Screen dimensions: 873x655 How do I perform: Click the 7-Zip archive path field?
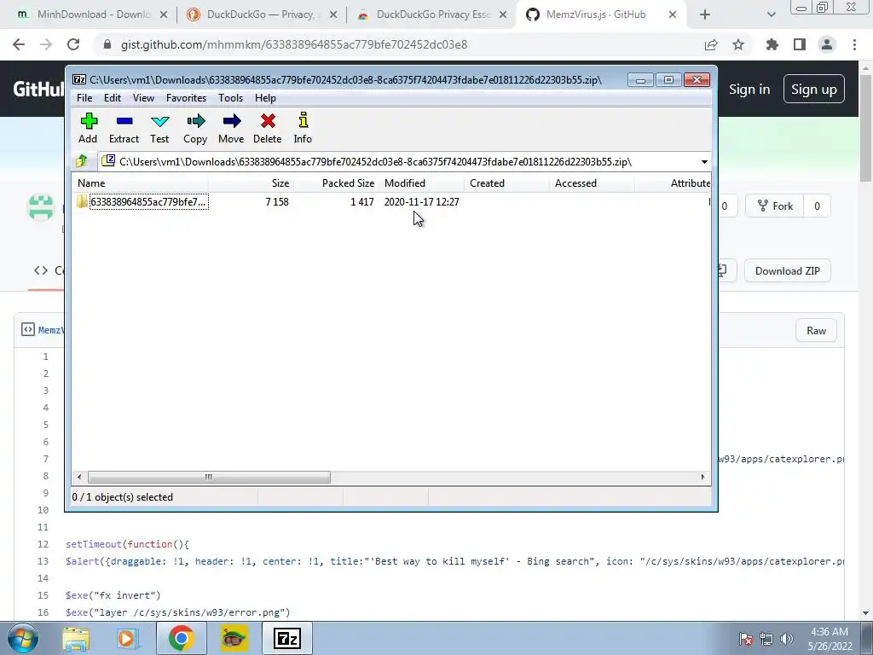click(398, 162)
